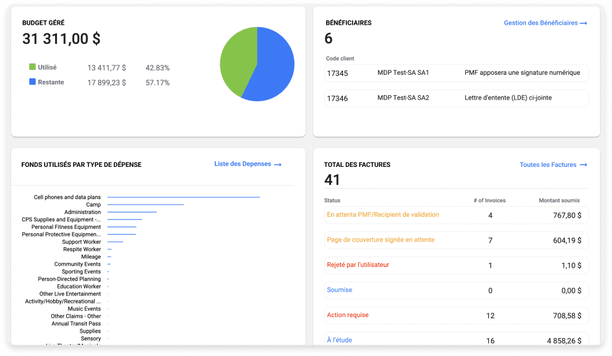Click the green Utilisé legend swatch
The width and height of the screenshot is (612, 356).
point(32,67)
